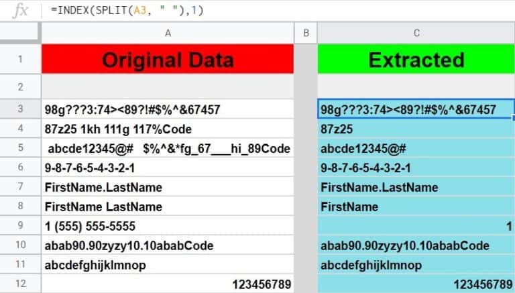Select cell A12 '123456789'

click(168, 284)
